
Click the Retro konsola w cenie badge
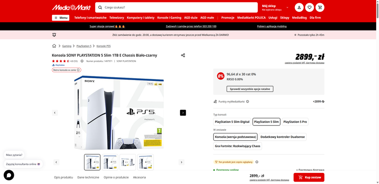click(67, 70)
